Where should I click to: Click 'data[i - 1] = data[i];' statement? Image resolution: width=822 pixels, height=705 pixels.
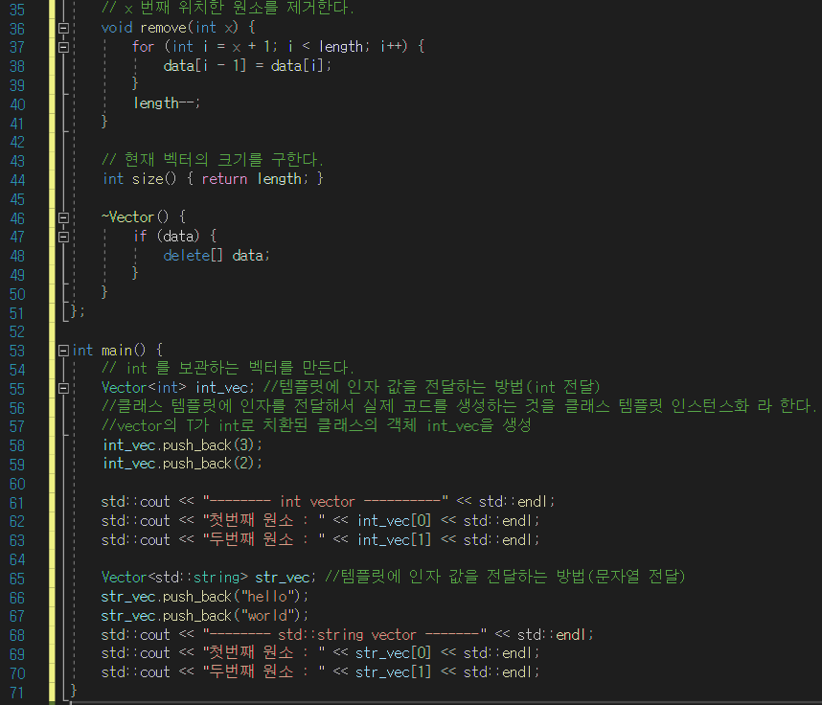click(247, 65)
